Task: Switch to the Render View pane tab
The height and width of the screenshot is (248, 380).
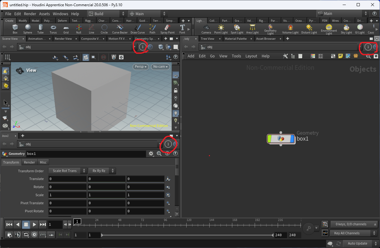Action: click(x=63, y=39)
